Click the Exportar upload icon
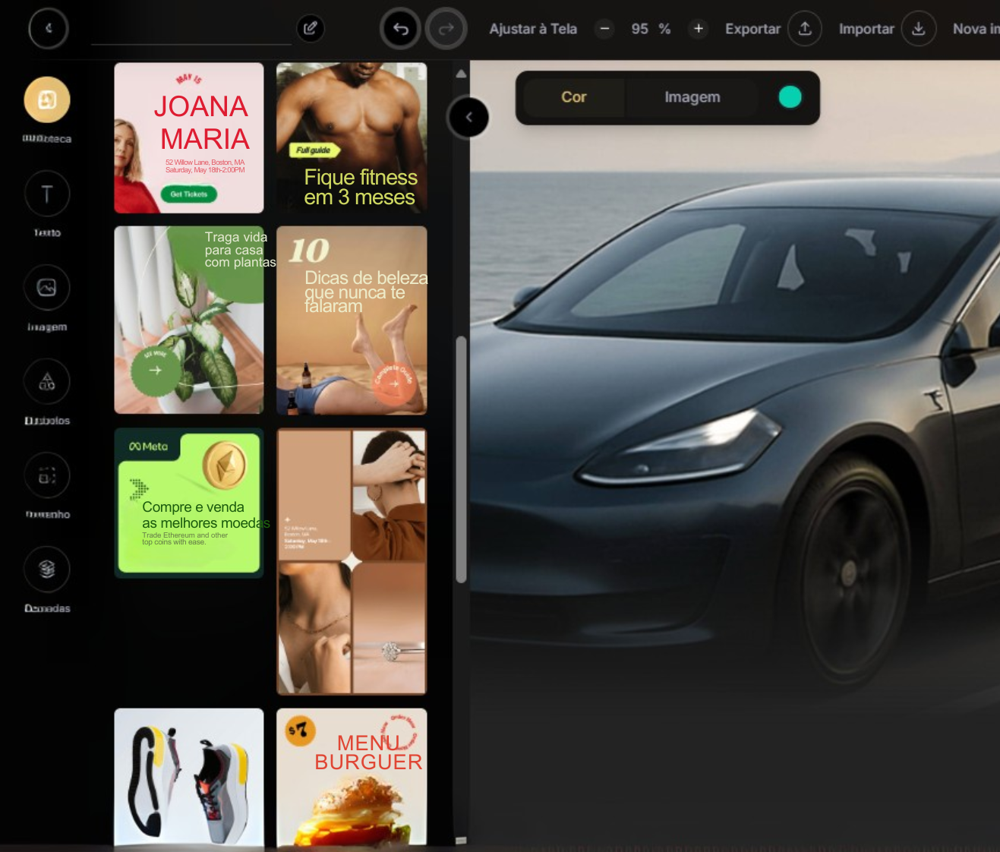Image resolution: width=1000 pixels, height=852 pixels. [x=805, y=28]
